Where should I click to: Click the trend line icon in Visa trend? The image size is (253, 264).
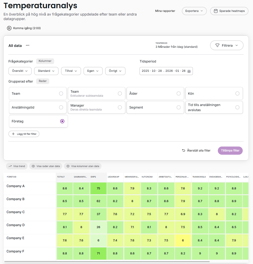click(x=10, y=166)
